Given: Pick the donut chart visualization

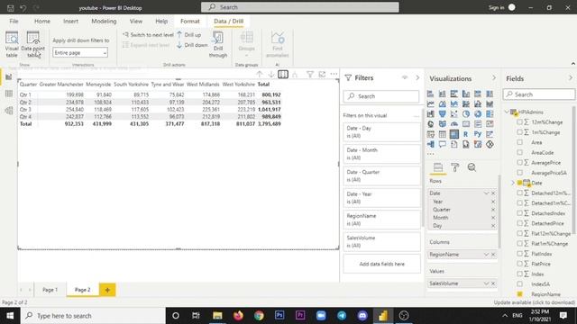Looking at the screenshot, I should click(478, 114).
